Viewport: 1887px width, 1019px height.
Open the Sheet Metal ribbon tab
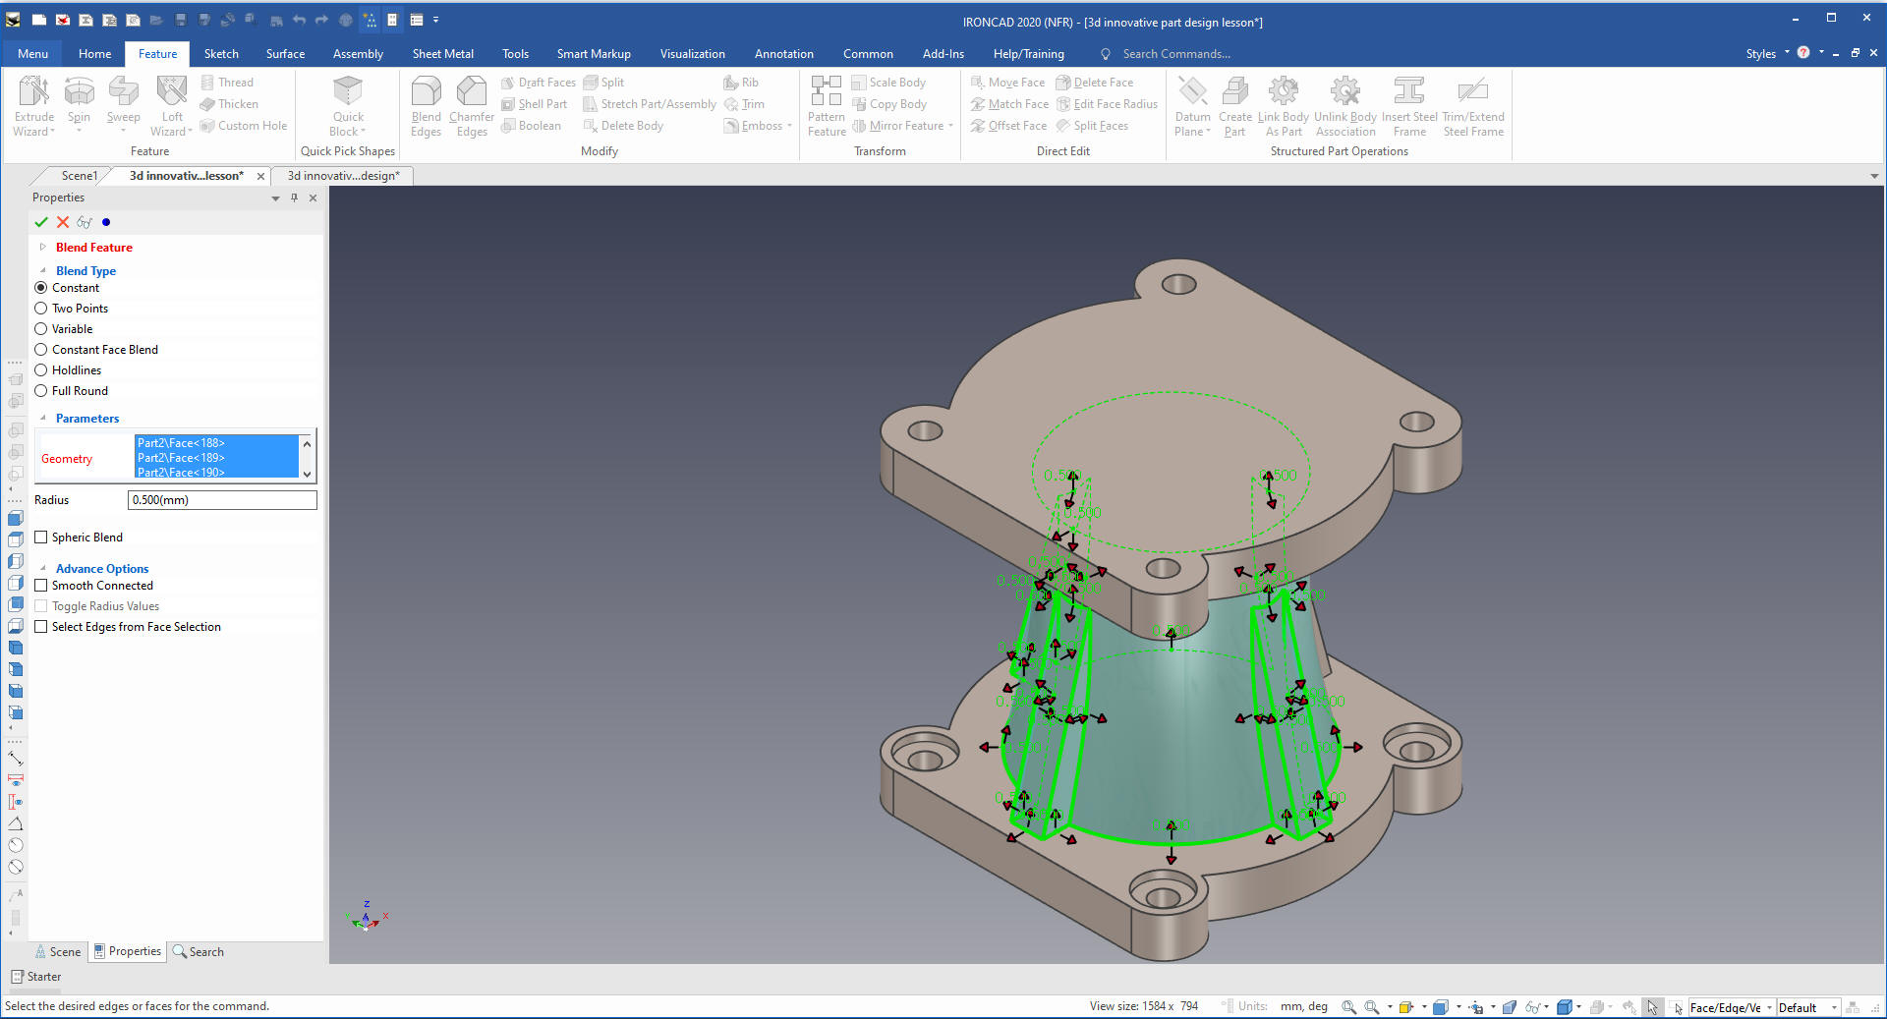coord(442,54)
